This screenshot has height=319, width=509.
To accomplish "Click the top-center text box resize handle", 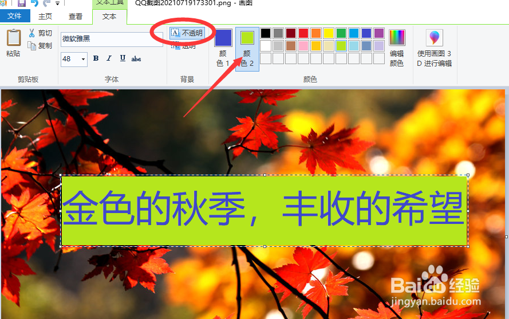I will click(265, 175).
